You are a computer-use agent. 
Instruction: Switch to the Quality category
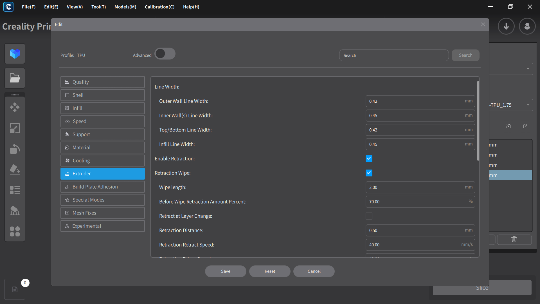pyautogui.click(x=103, y=82)
